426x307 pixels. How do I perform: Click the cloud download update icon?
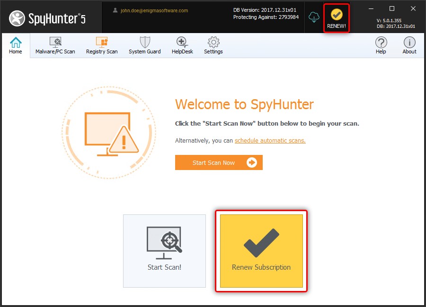click(314, 17)
